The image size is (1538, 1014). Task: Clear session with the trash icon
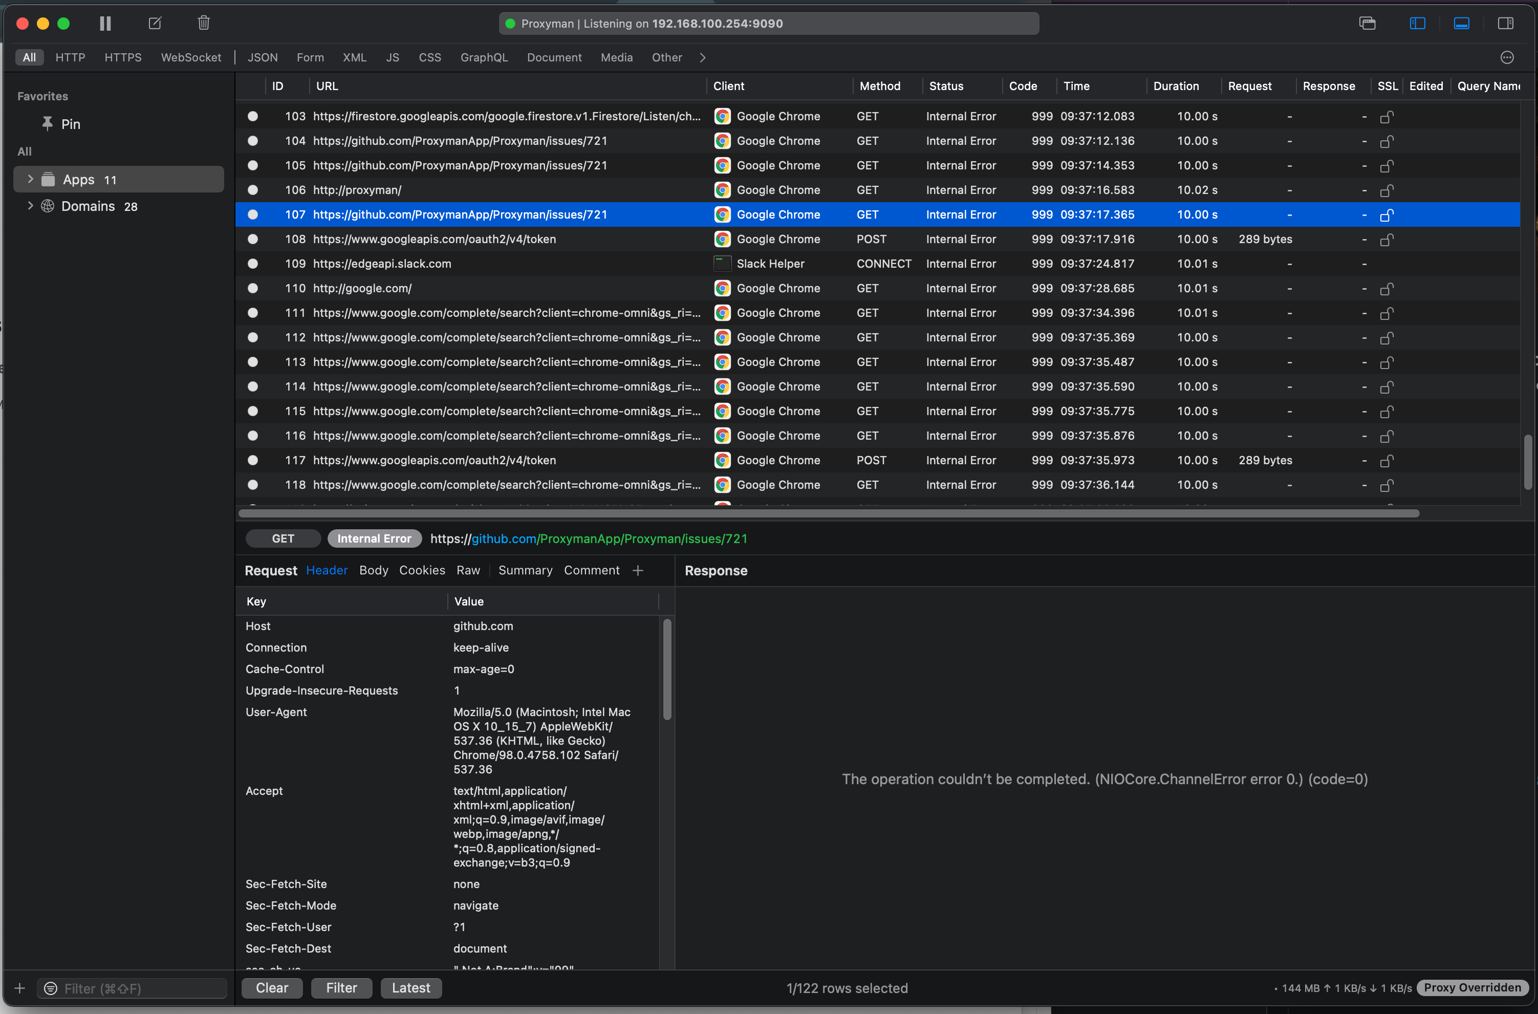[x=204, y=23]
